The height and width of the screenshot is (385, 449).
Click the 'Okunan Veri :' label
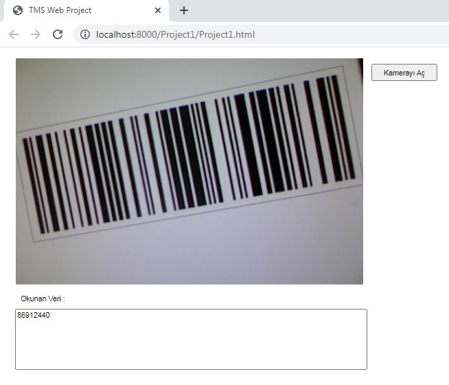(43, 299)
